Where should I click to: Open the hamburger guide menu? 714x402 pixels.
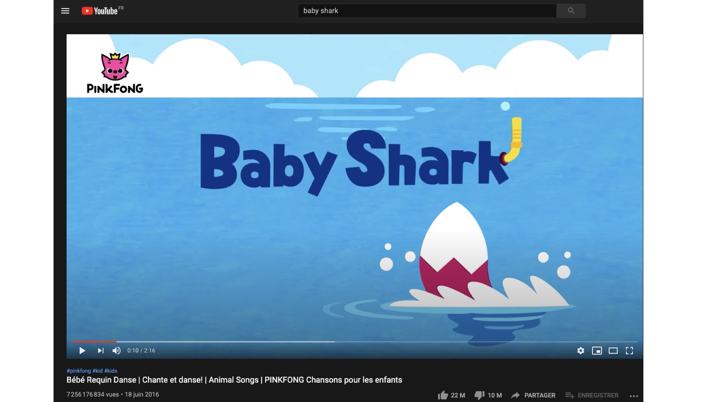pyautogui.click(x=65, y=11)
